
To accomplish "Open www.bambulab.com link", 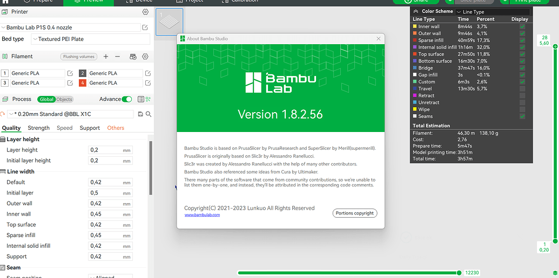I will [202, 215].
